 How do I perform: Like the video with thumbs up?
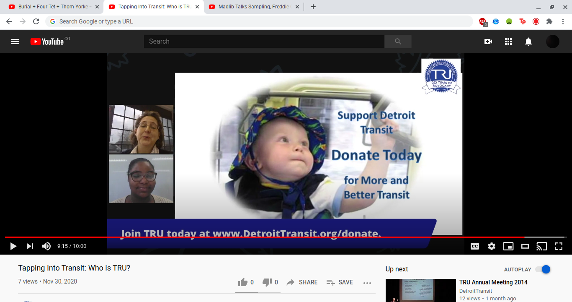click(243, 282)
